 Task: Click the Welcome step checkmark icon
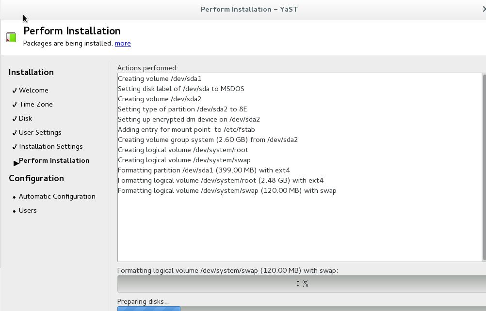15,91
